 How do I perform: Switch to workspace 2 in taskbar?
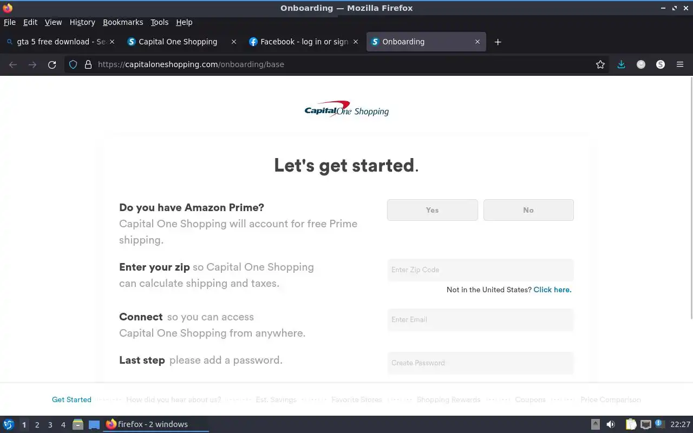tap(37, 425)
